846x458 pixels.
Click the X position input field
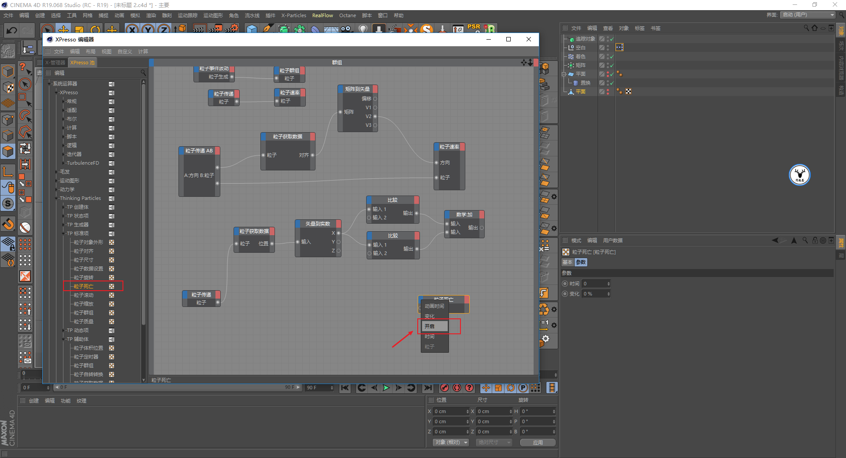451,411
